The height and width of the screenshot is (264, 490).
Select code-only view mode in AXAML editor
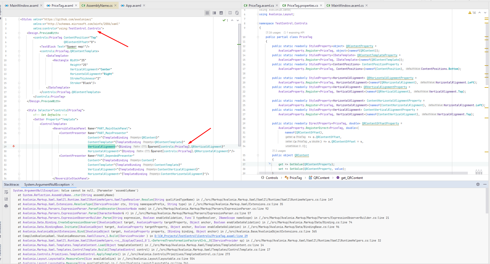click(x=207, y=13)
